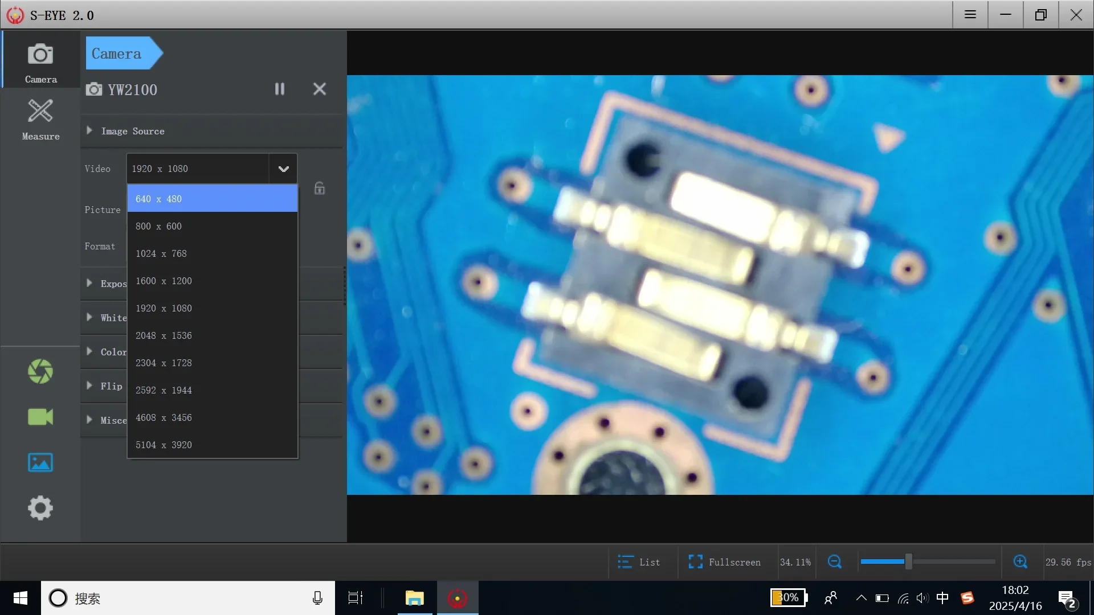Click the zoom out magnifier icon
This screenshot has height=615, width=1094.
pyautogui.click(x=834, y=562)
